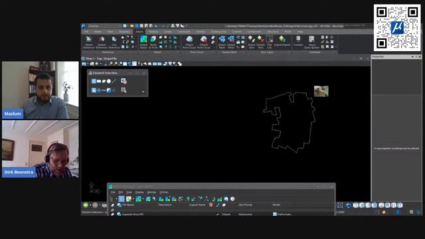Switch to the Annotate ribbon tab
The image size is (425, 239).
click(x=124, y=32)
